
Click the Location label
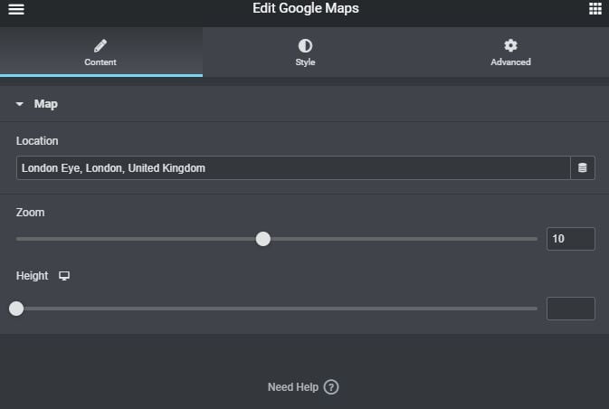37,141
